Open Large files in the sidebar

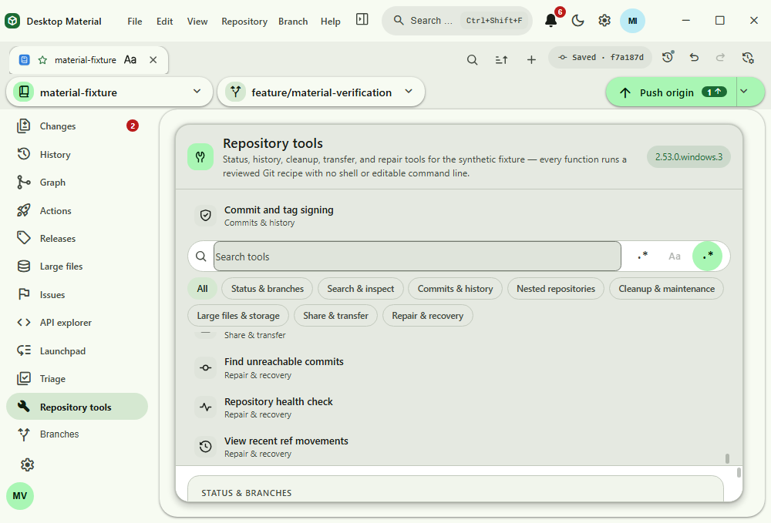77,267
